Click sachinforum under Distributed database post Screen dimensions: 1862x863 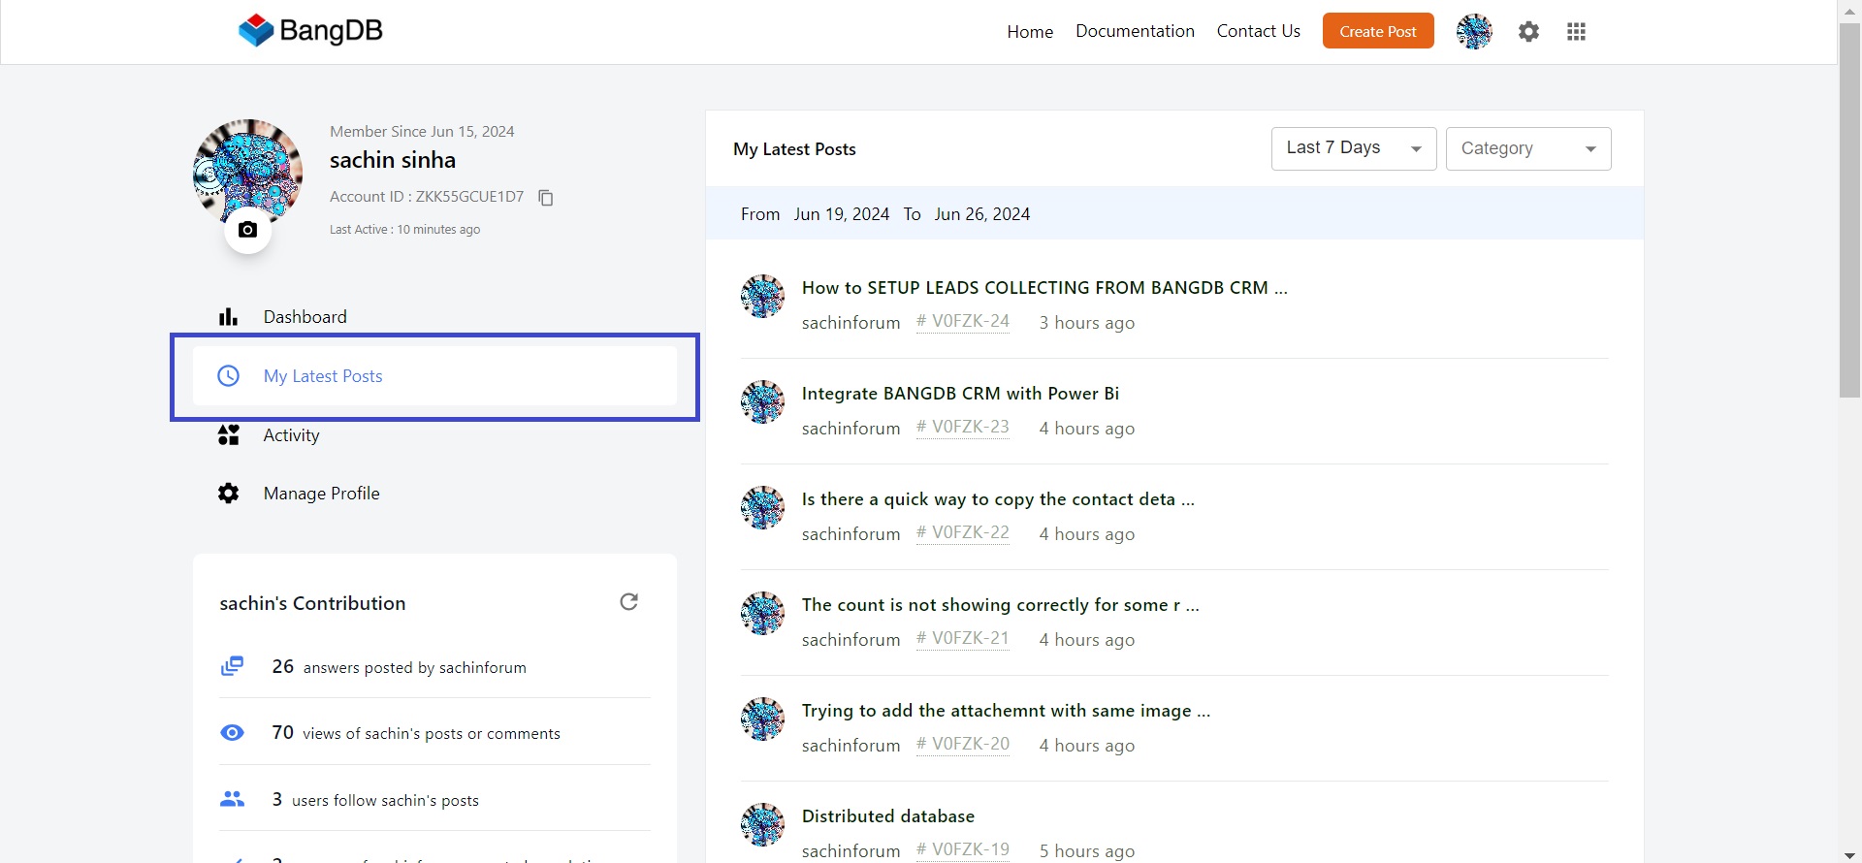(851, 851)
